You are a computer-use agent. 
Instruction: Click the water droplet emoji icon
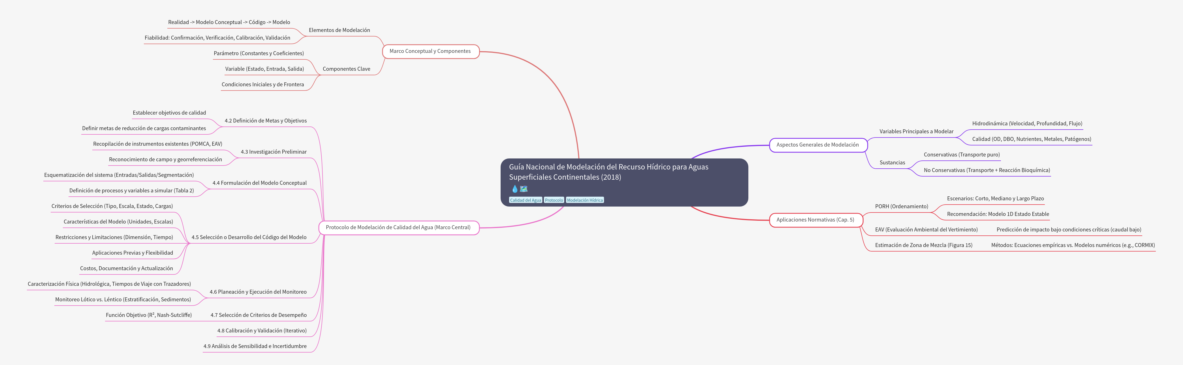(x=514, y=189)
